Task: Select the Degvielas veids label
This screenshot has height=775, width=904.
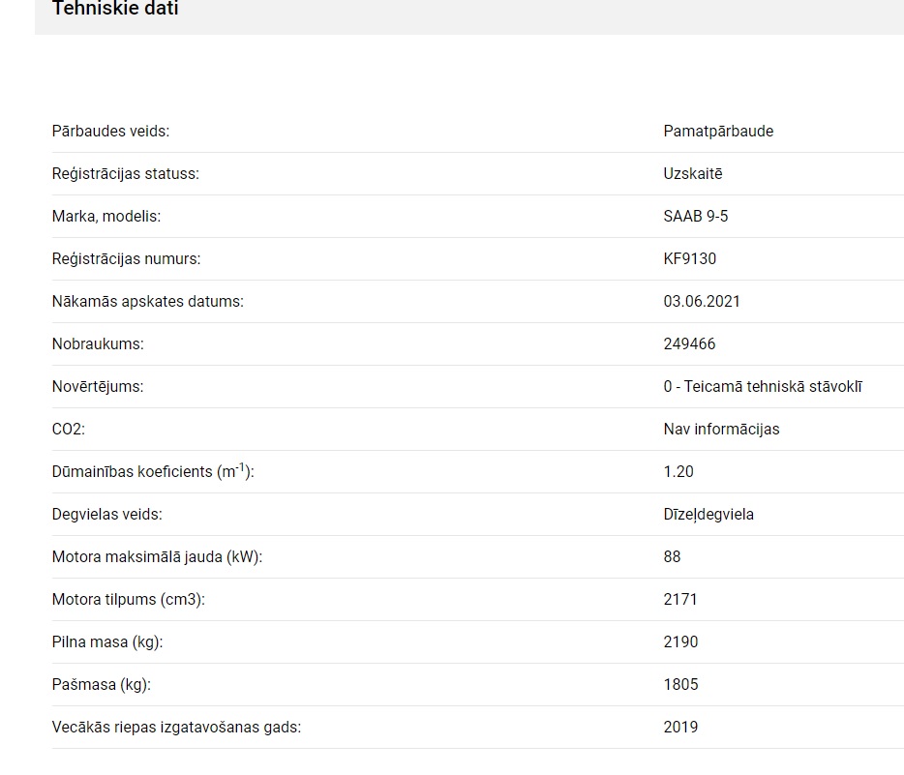Action: tap(106, 515)
